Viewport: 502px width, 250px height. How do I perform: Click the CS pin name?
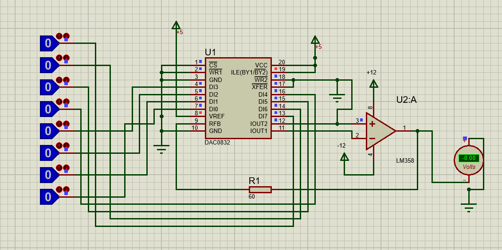coord(213,65)
